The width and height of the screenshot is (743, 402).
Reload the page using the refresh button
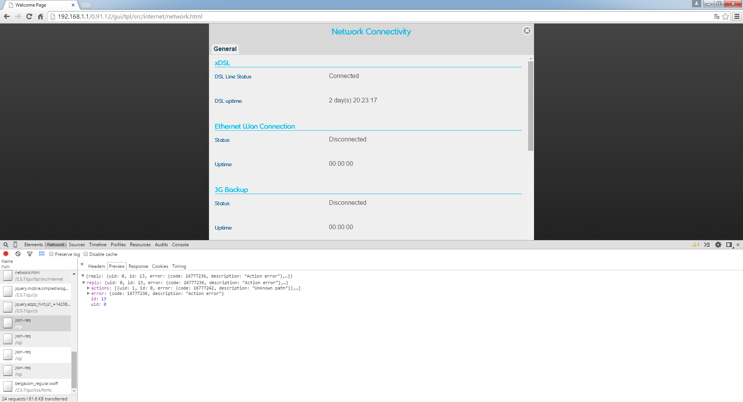(29, 17)
